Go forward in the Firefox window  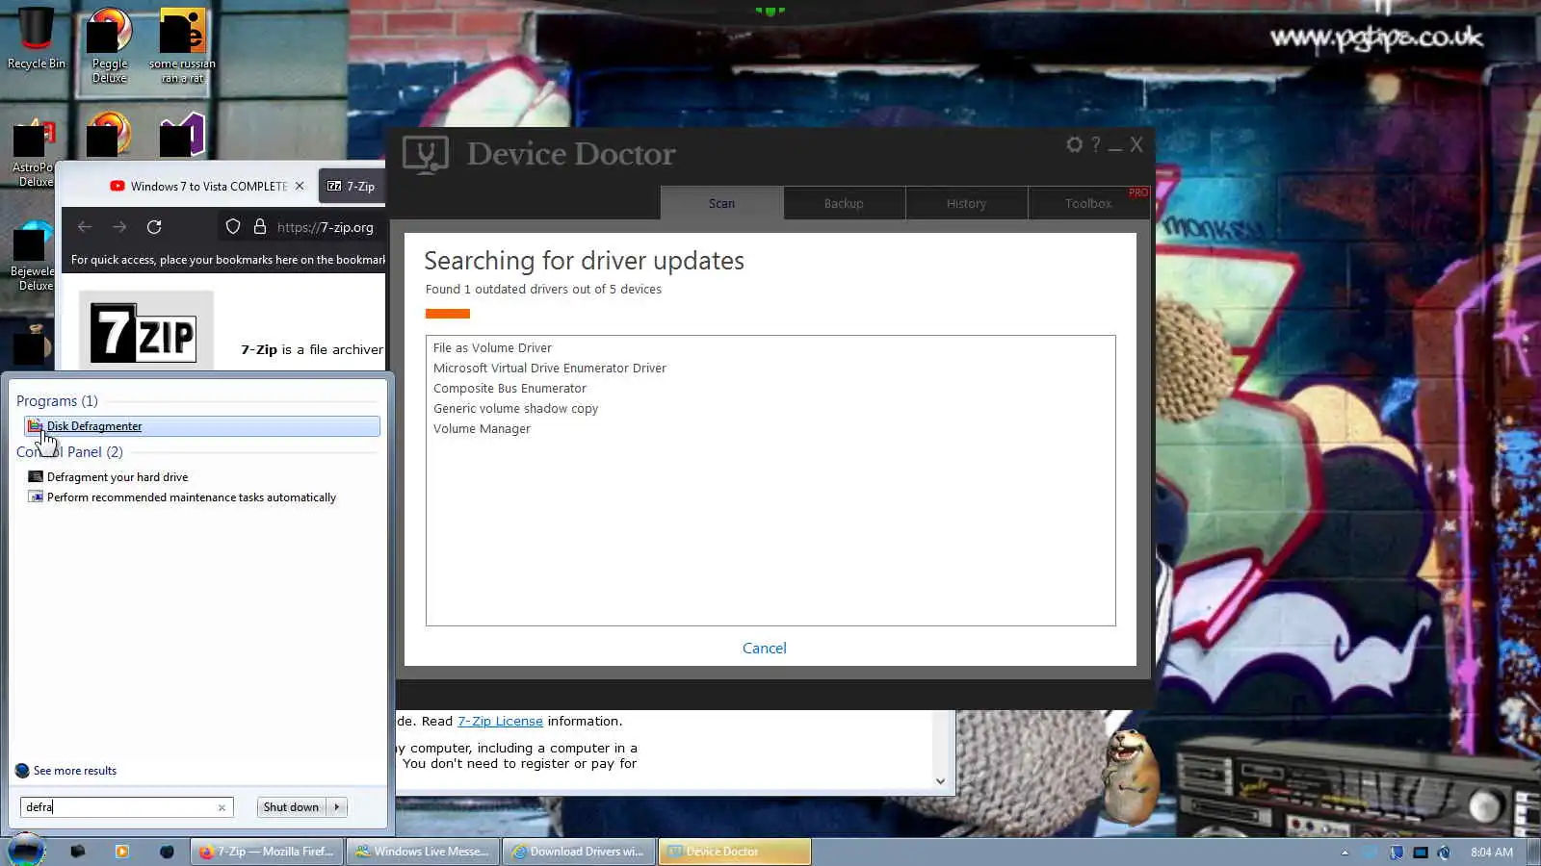click(x=119, y=227)
